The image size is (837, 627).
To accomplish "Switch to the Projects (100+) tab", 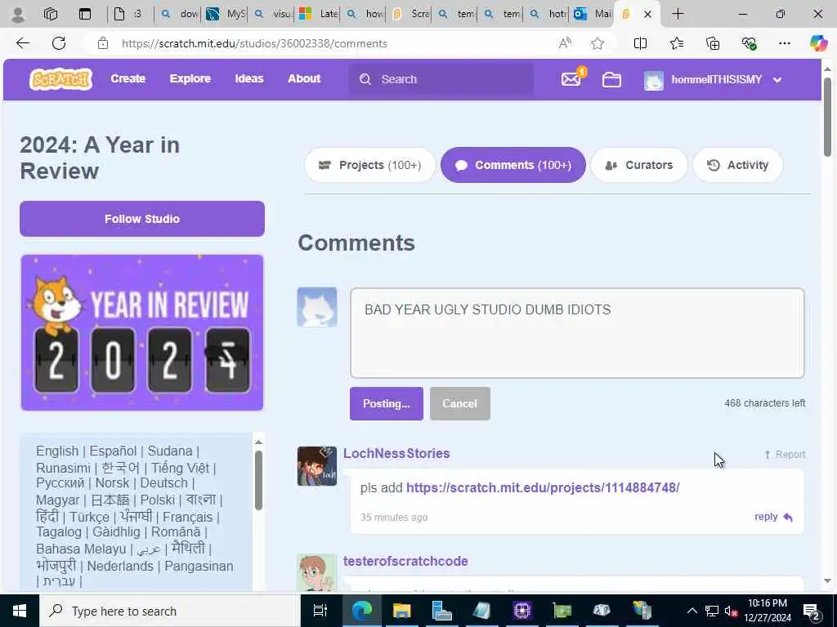I will (x=370, y=165).
